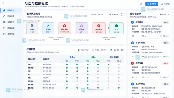Click the blue number 4 badge beside 提交中状态
Screen dimensions: 174x98
point(132,84)
